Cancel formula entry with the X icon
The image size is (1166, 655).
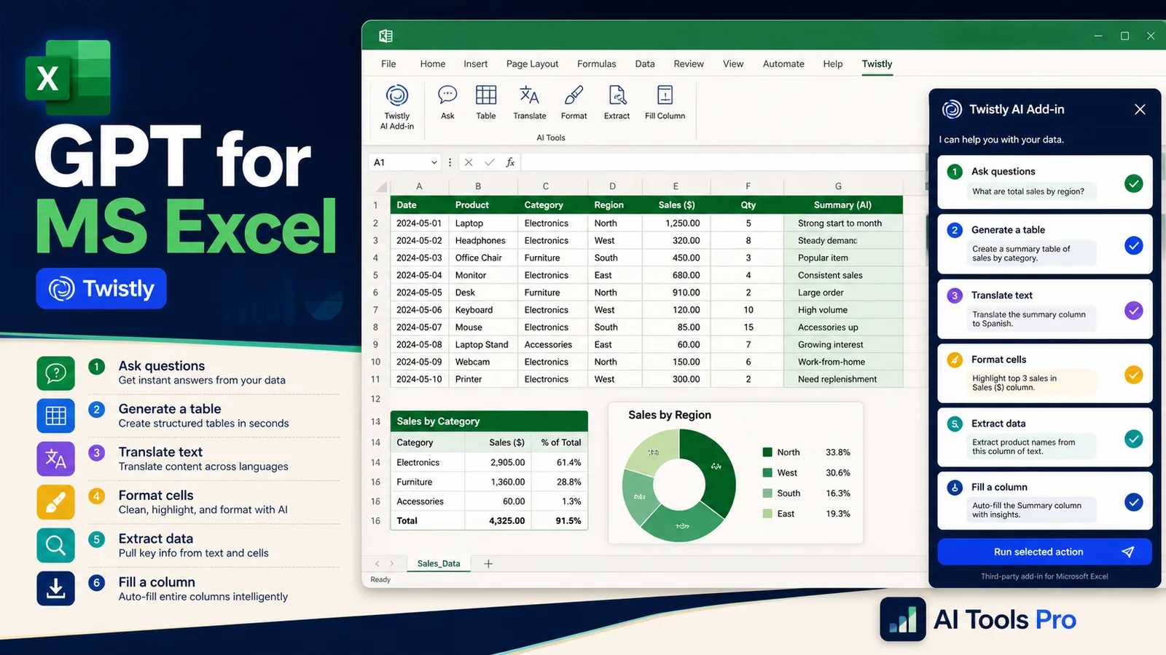pyautogui.click(x=469, y=162)
